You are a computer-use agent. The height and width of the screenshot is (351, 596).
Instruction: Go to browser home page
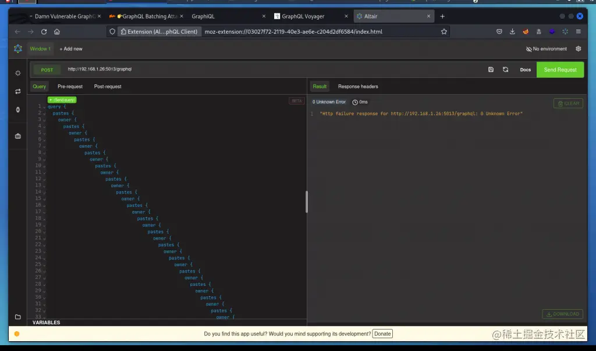(56, 32)
